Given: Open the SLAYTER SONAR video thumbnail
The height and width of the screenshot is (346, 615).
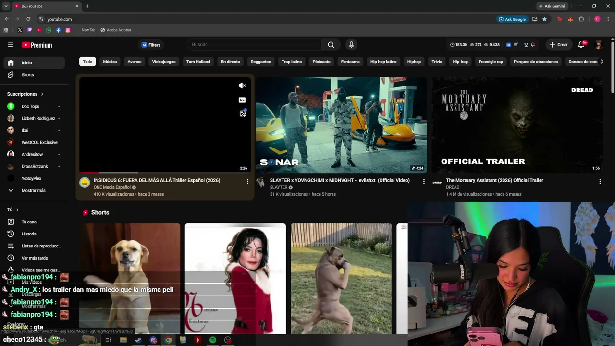Looking at the screenshot, I should click(x=341, y=125).
